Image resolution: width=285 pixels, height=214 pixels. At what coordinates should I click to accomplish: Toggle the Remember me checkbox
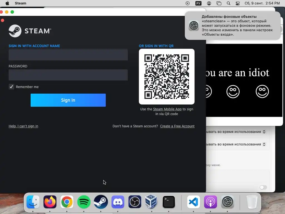pos(11,87)
